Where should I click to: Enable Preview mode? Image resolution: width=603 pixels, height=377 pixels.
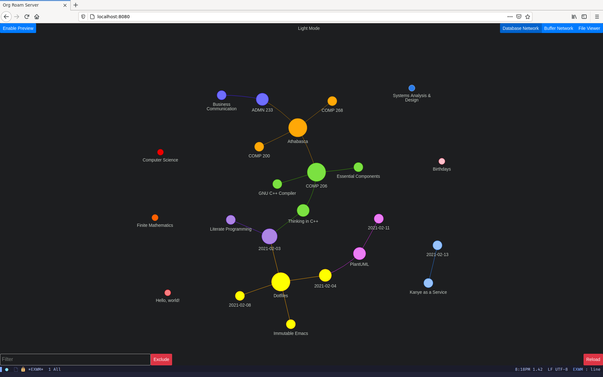pos(18,28)
